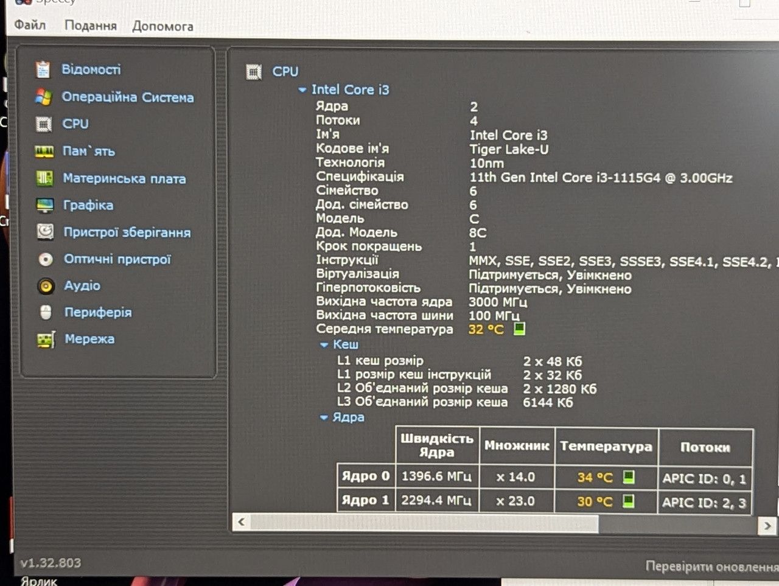Click the Ядро 1 temperature indicator icon
The width and height of the screenshot is (779, 586).
pyautogui.click(x=629, y=501)
